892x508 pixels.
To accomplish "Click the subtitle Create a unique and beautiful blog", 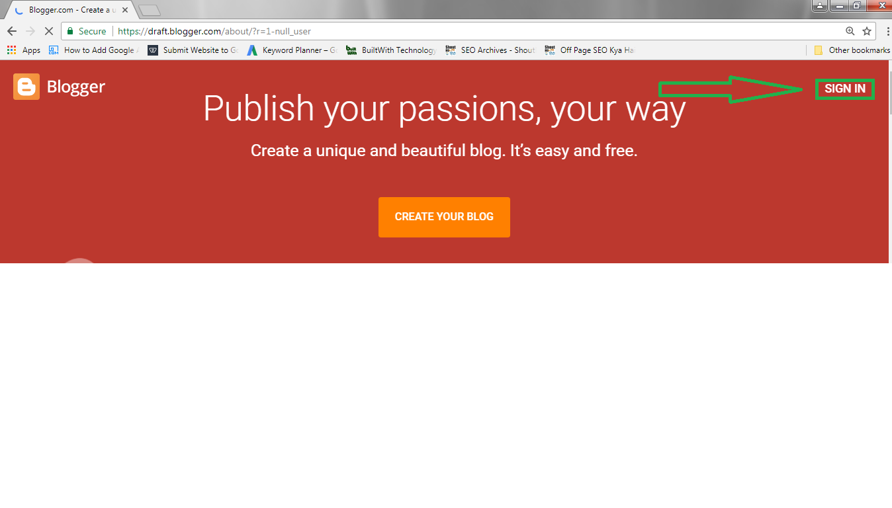I will pyautogui.click(x=444, y=151).
